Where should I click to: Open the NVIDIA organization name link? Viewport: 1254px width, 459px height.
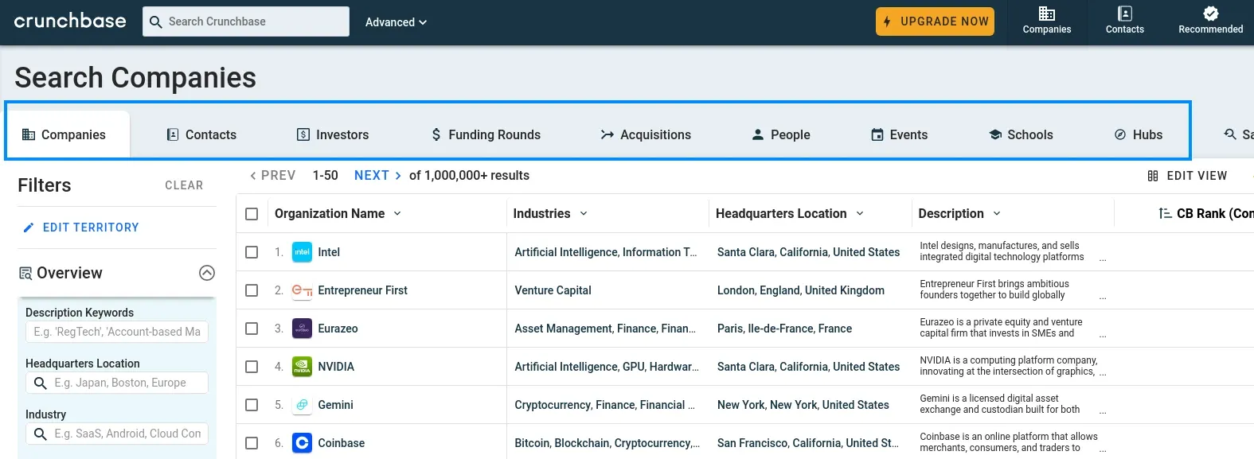coord(336,367)
